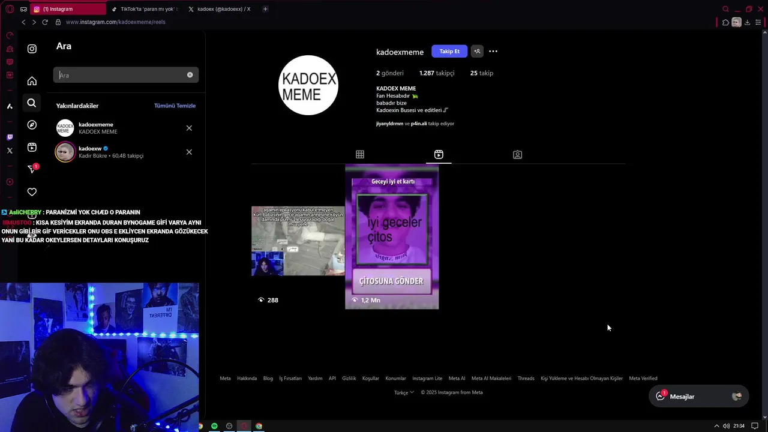Open Twitch from the Opera sidebar
Image resolution: width=768 pixels, height=432 pixels.
click(10, 137)
